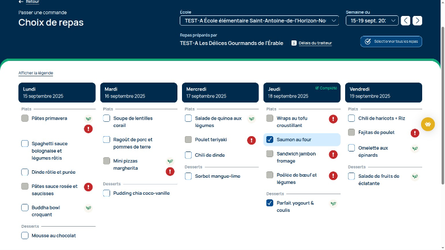The height and width of the screenshot is (250, 445).
Task: Open the École selection dropdown
Action: (259, 21)
